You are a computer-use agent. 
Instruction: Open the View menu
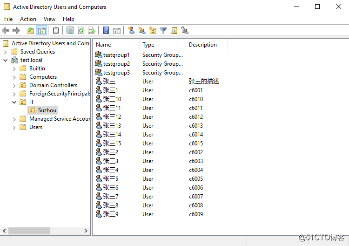[49, 19]
